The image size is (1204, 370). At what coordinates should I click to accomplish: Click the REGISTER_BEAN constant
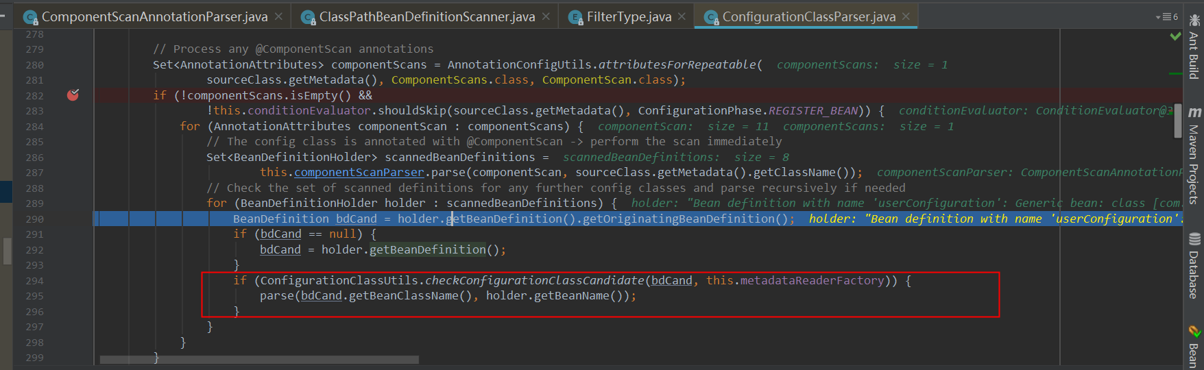click(812, 111)
